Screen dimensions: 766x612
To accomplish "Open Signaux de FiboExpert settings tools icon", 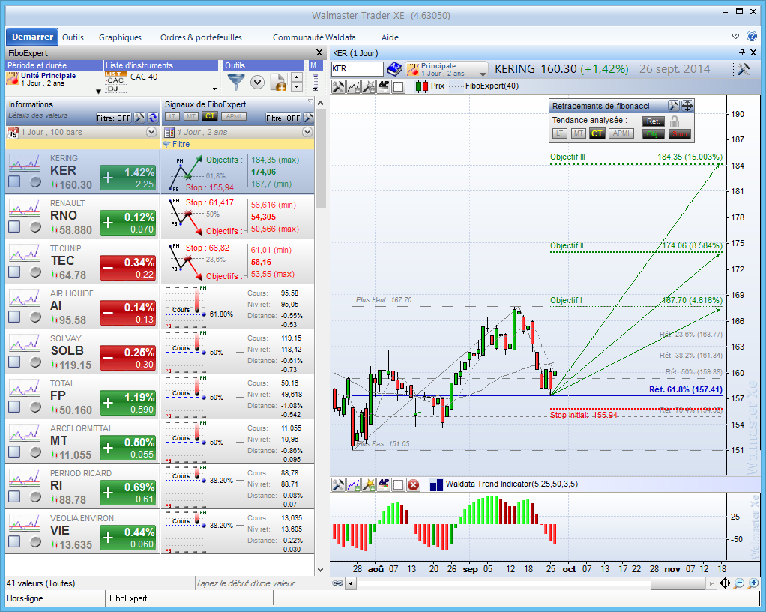I will coord(308,118).
